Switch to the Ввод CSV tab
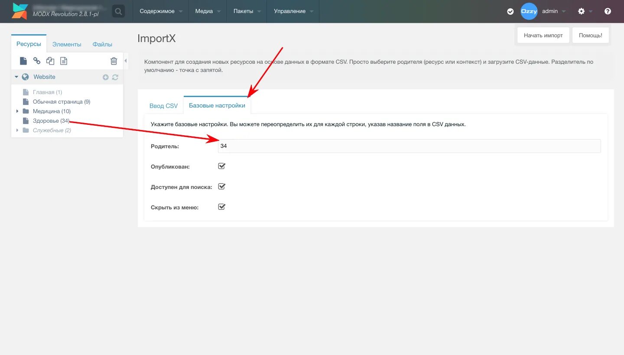624x355 pixels. (163, 105)
